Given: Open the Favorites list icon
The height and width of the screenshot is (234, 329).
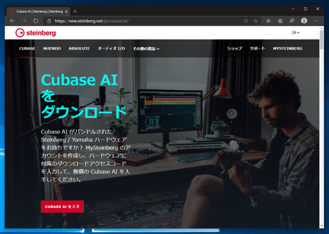Looking at the screenshot, I should pos(268,21).
